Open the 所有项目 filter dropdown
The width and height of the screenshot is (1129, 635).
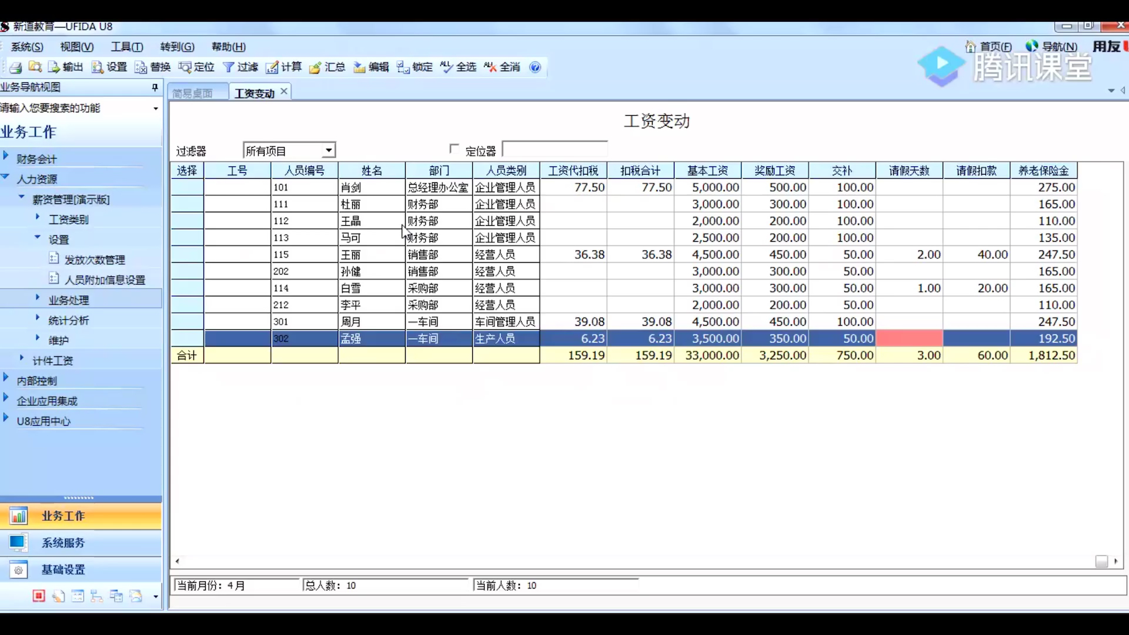click(288, 150)
